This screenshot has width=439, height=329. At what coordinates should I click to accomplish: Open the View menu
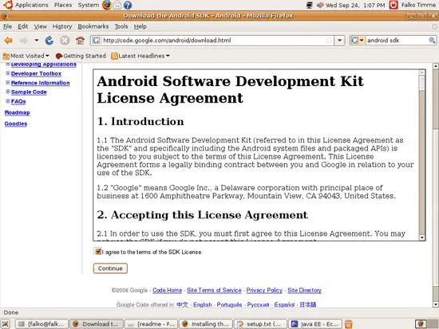click(x=41, y=26)
